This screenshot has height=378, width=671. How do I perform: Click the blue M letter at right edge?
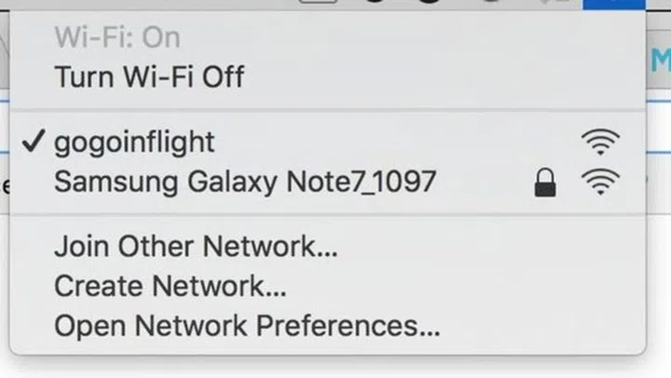662,61
